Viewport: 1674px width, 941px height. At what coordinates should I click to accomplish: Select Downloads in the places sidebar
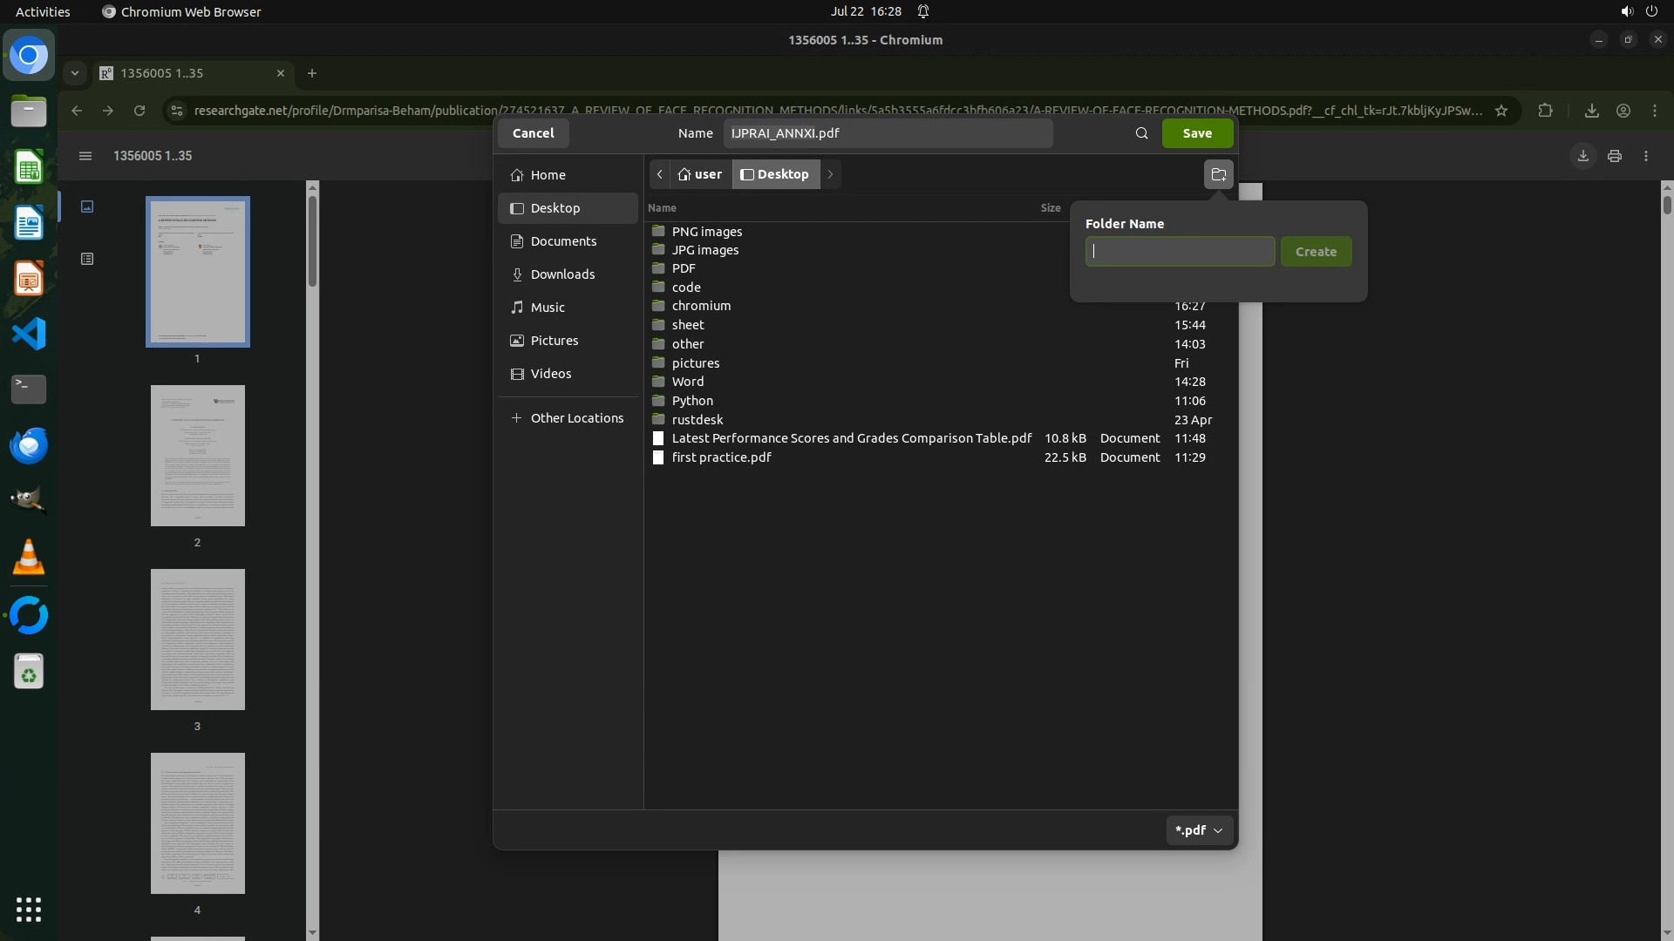(x=562, y=274)
